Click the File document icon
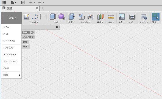Screen dimensions: 162x99 click(12, 2)
